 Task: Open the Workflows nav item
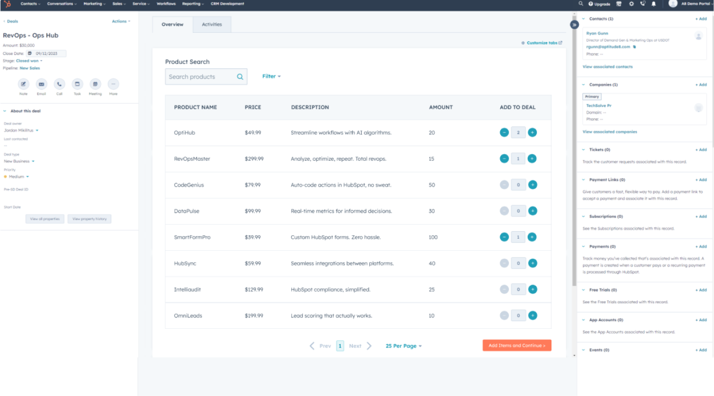(166, 4)
